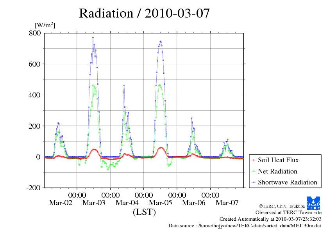329x232 pixels.
Task: Click the blue Shortwave Radiation legend marker
Action: click(254, 182)
